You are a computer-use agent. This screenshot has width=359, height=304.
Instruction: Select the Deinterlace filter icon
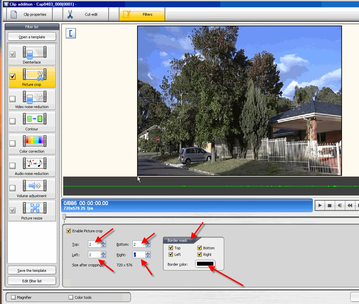(x=34, y=52)
